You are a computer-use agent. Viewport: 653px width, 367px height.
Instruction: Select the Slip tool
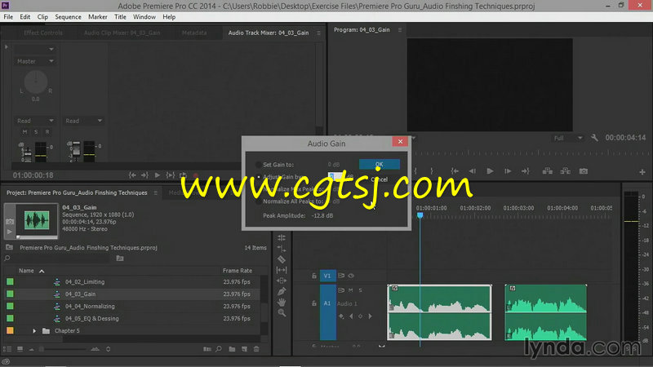coord(282,270)
